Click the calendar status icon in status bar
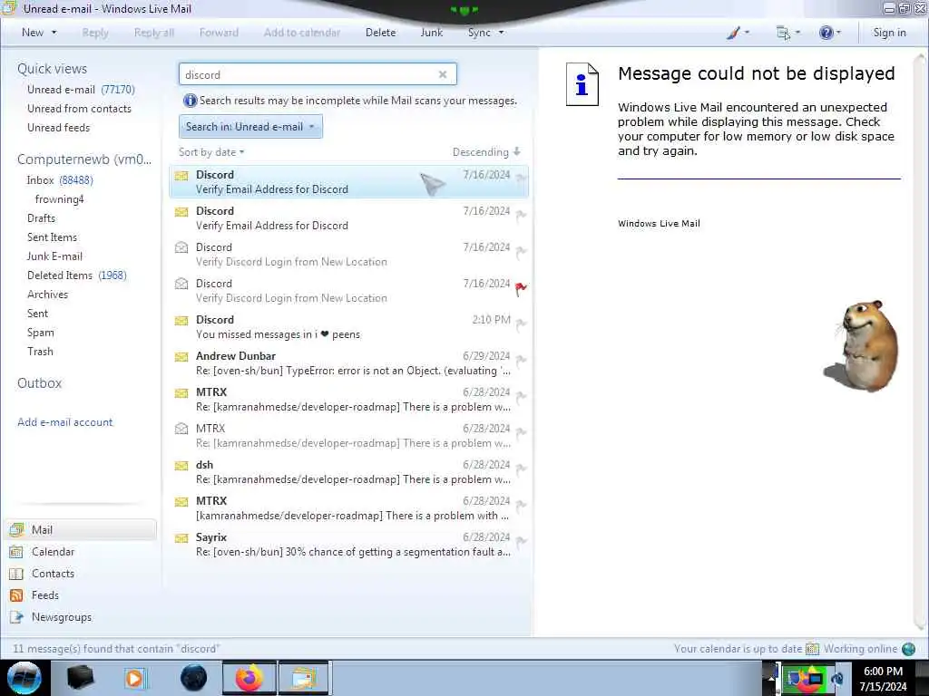Image resolution: width=929 pixels, height=696 pixels. [x=812, y=649]
